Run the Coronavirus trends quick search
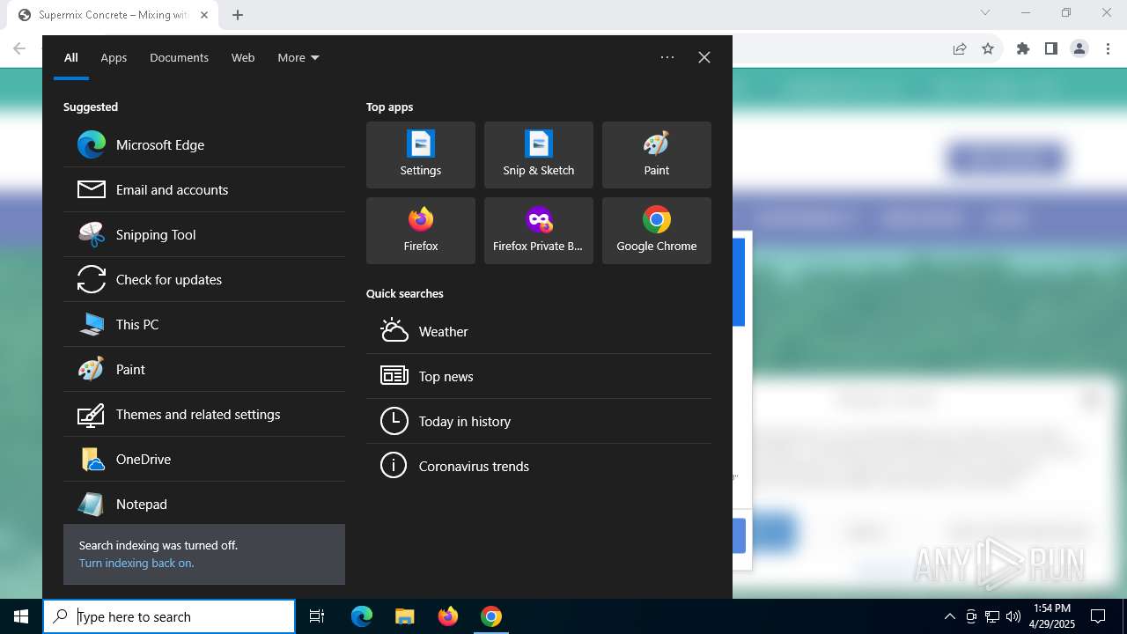Screen dimensions: 1127x634 539,466
